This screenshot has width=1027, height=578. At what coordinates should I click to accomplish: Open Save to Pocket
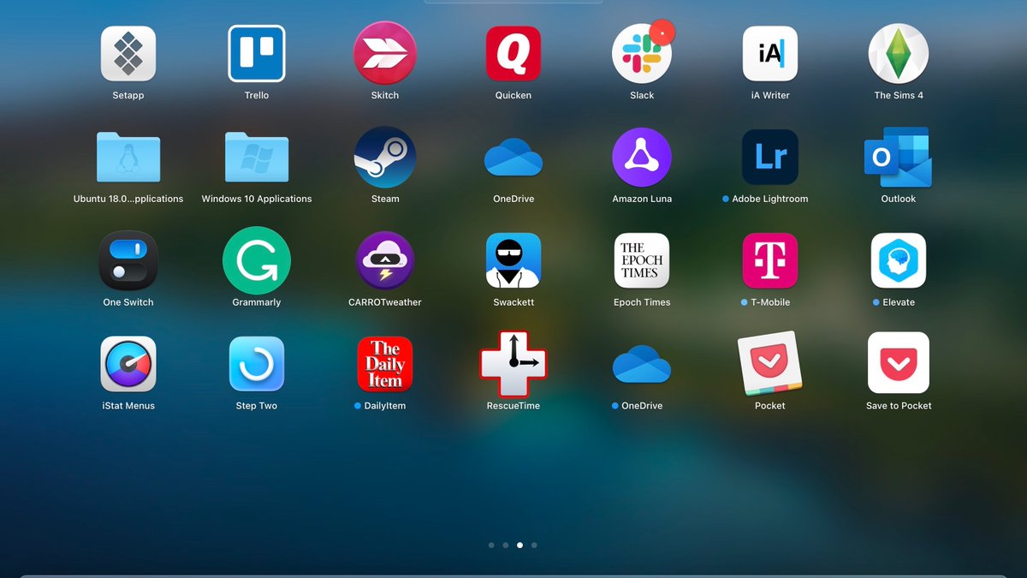pyautogui.click(x=899, y=364)
